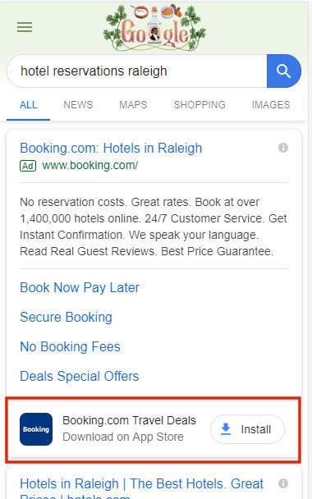This screenshot has width=312, height=499.
Task: Open info icon beside Hotels.com ad title
Action: (283, 483)
